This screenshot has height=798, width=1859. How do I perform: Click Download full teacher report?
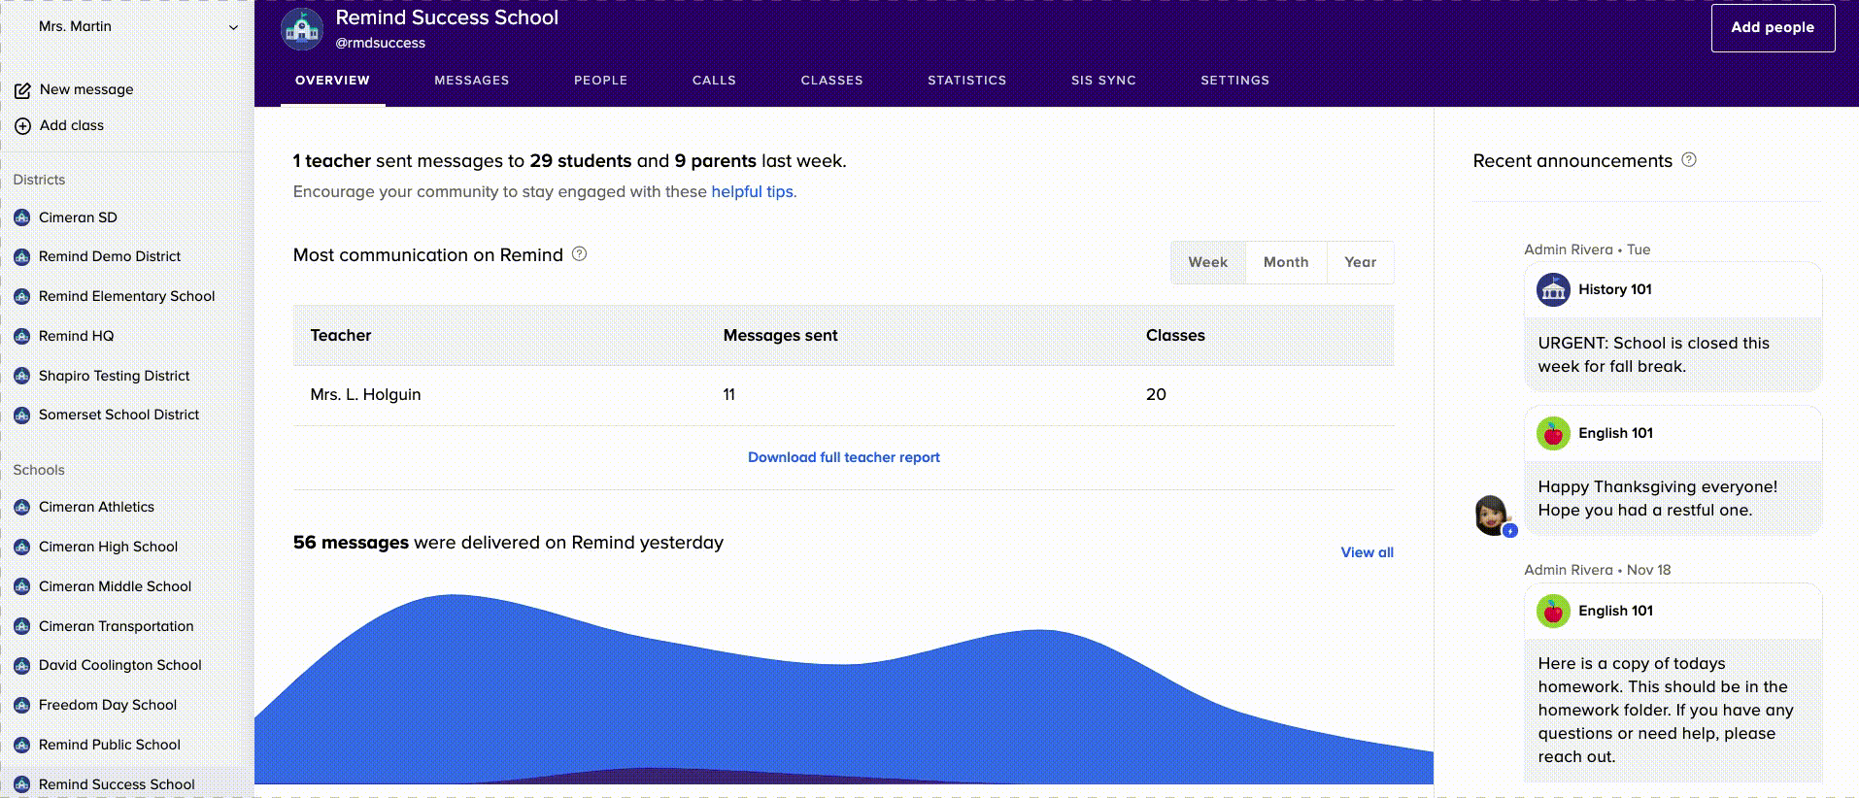pos(843,457)
